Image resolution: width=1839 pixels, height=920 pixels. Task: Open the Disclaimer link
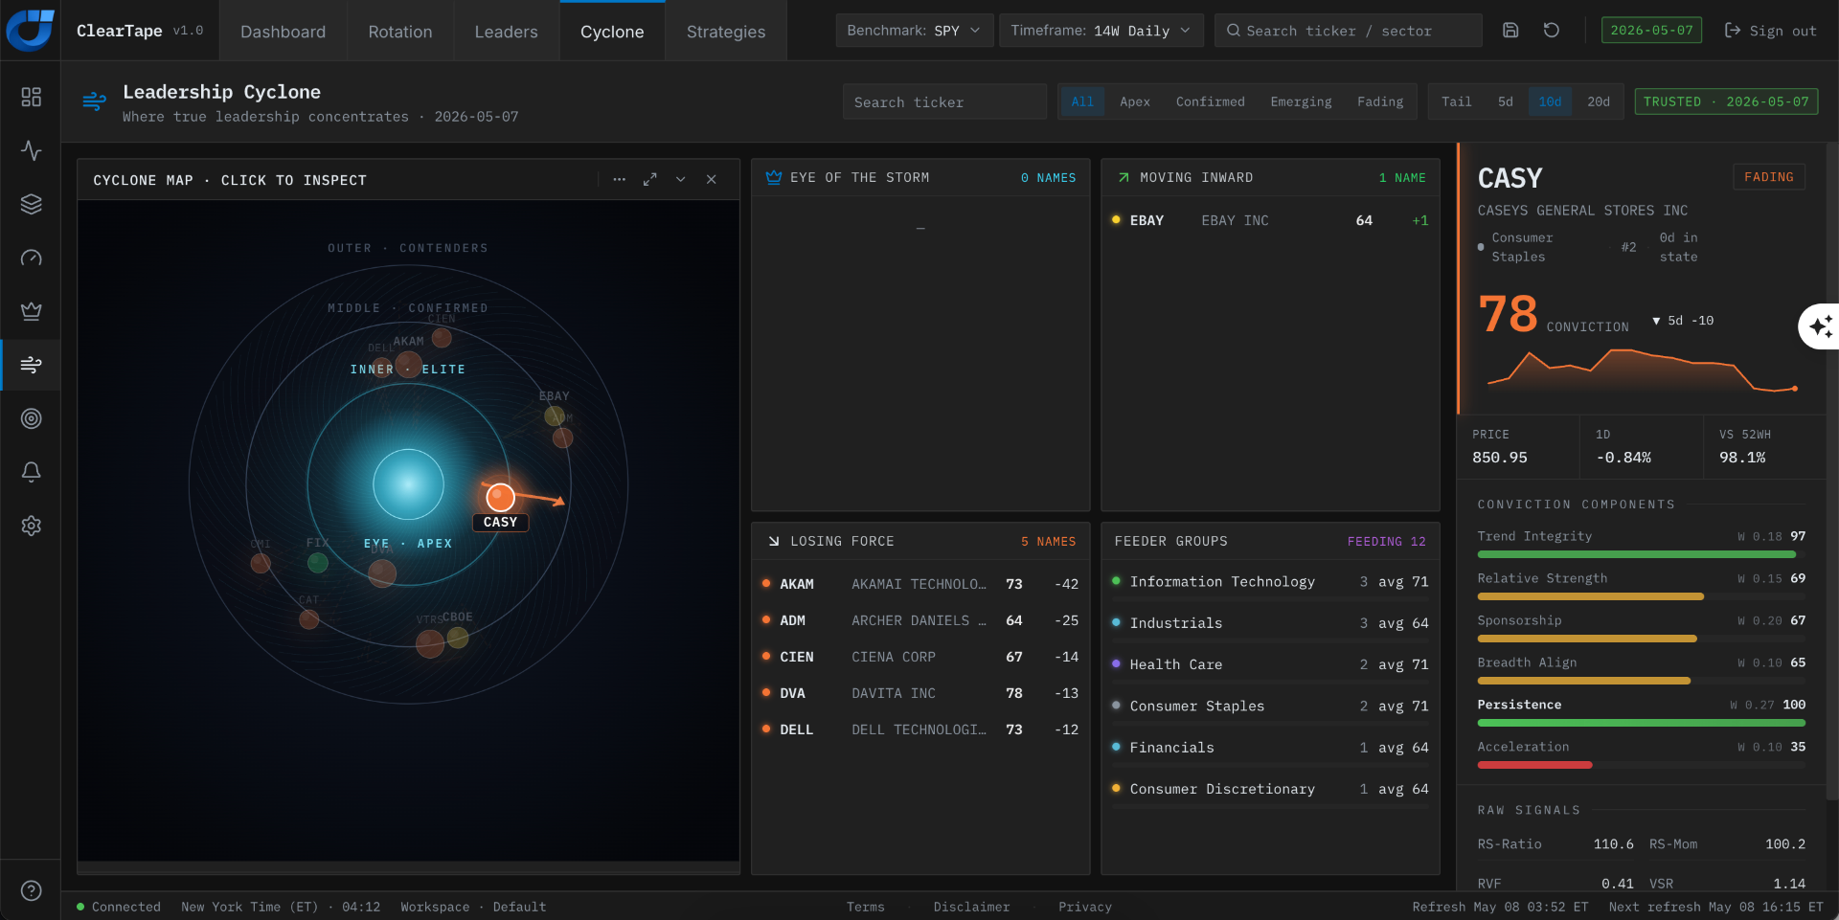click(971, 907)
